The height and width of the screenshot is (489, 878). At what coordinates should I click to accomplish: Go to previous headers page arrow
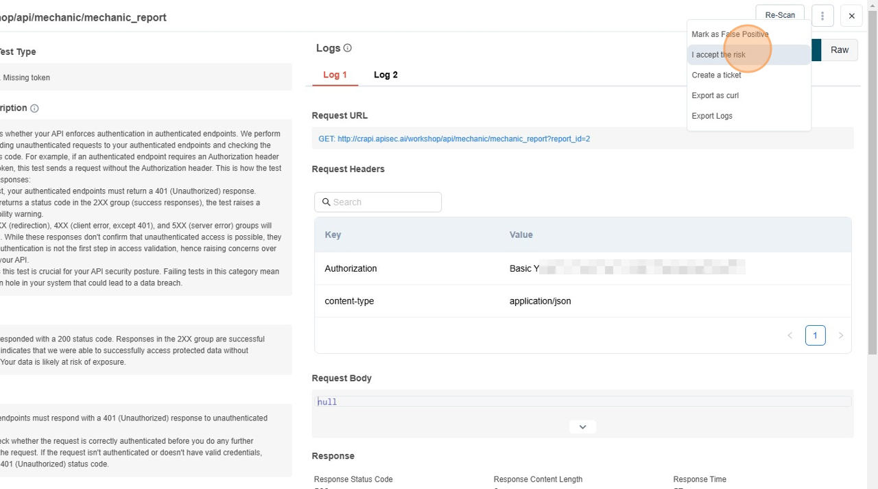[x=790, y=335]
